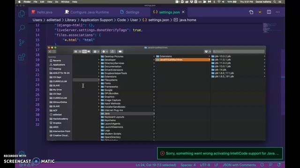Expand the Frameworks folder arrow in Finder
This screenshot has height=168, width=300.
point(154,87)
